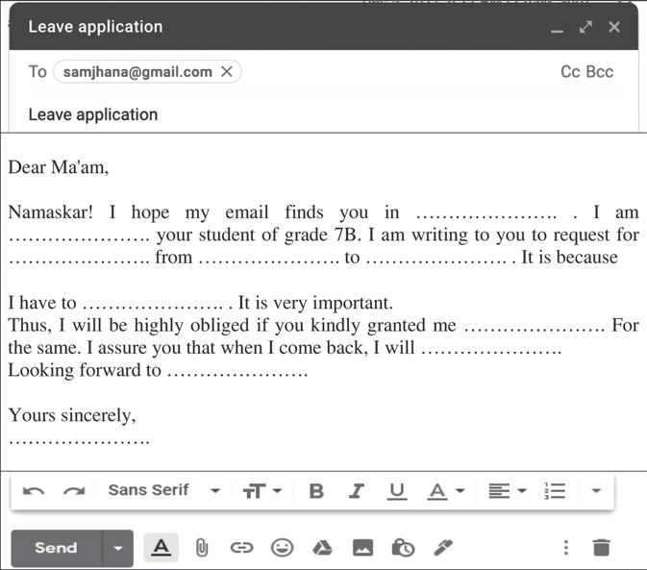This screenshot has height=570, width=647.
Task: Redo the last edit
Action: (x=74, y=491)
